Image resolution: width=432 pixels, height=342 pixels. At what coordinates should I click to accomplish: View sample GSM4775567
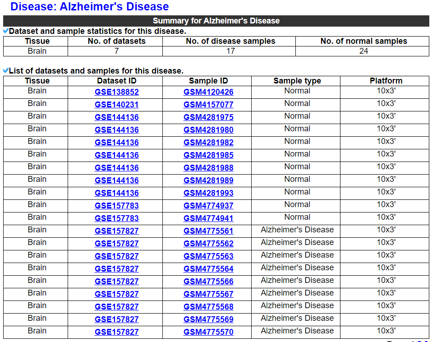pyautogui.click(x=208, y=294)
